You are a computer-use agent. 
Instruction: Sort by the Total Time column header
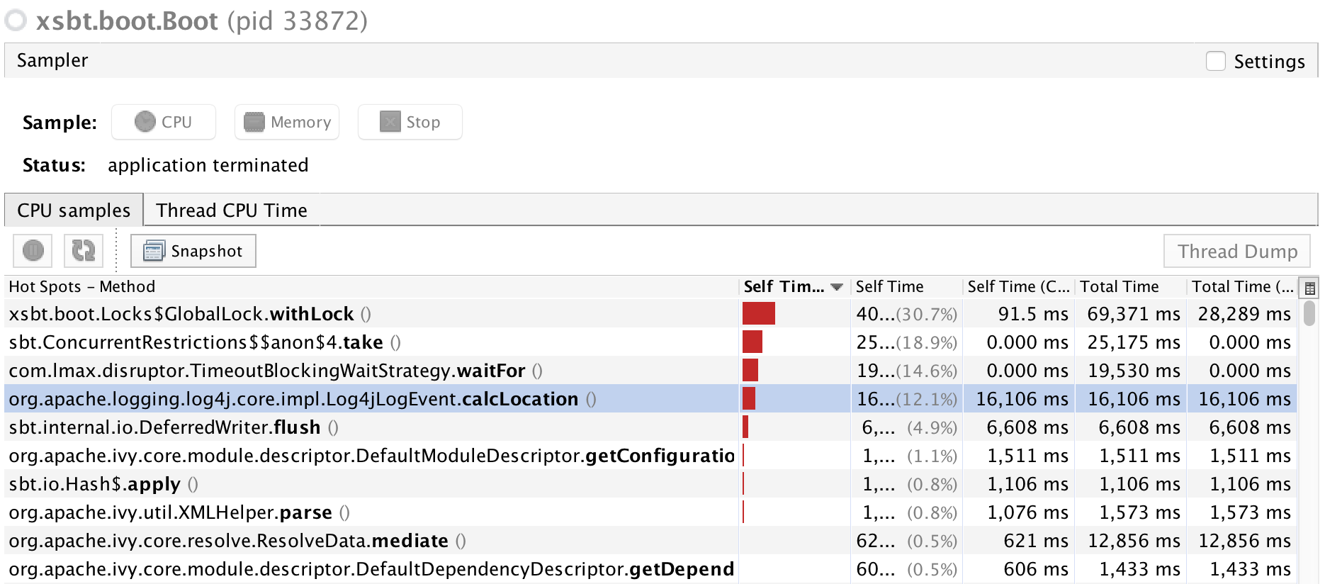[1130, 287]
